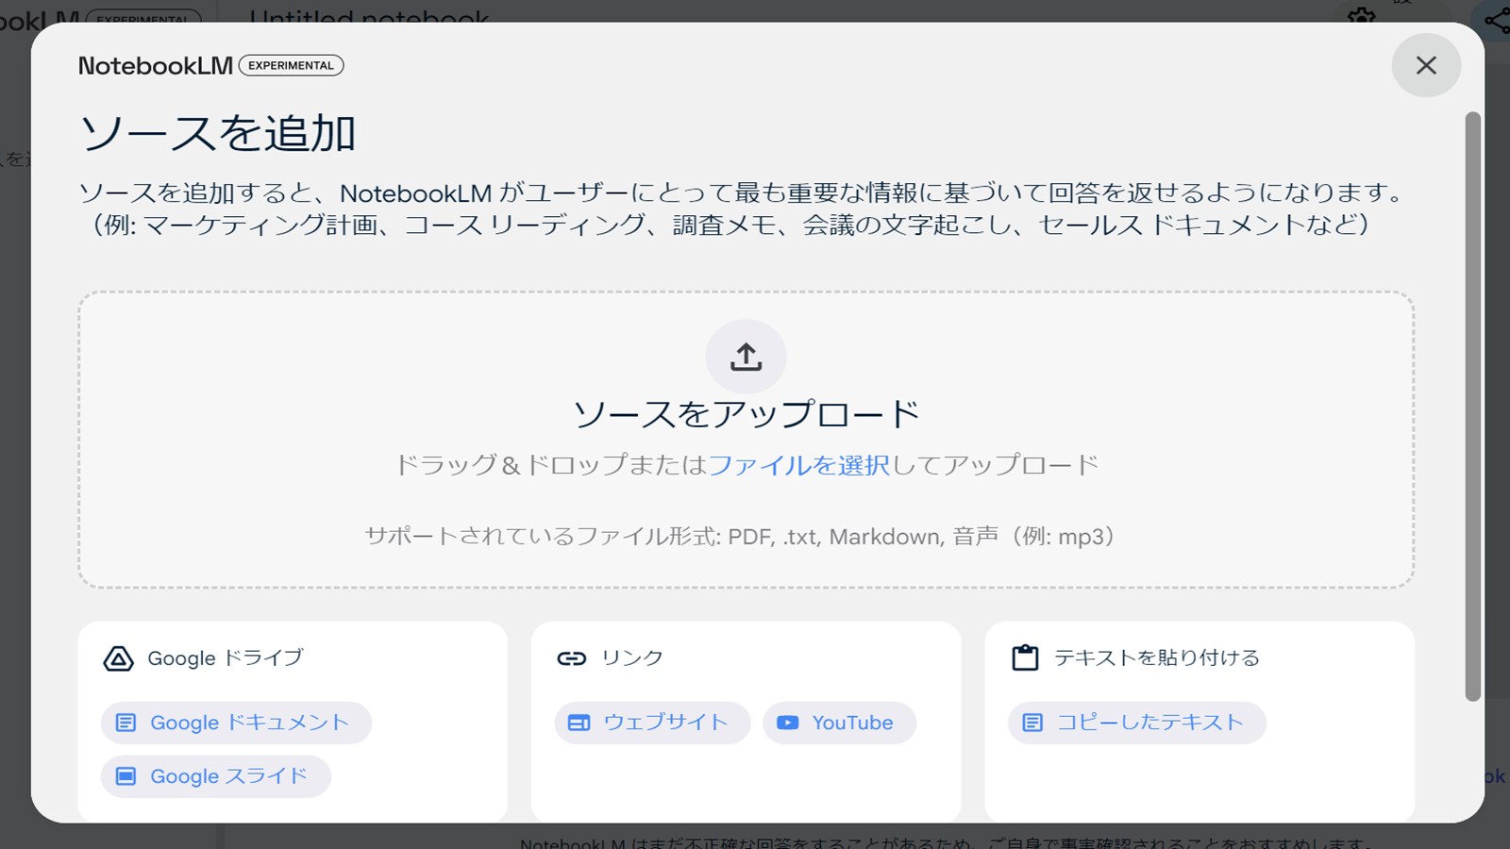This screenshot has width=1510, height=849.
Task: Open the ファイルを選択 upload link
Action: (x=800, y=464)
